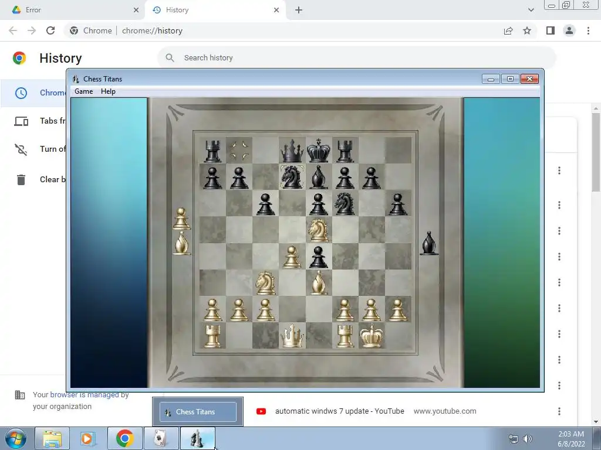Select the black rook on a8

click(x=212, y=151)
